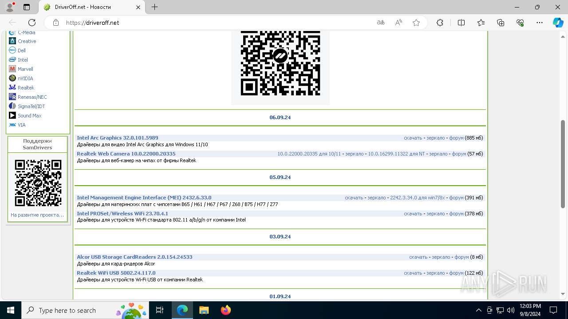Click the page vertical scrollbar thumb

coord(563,165)
